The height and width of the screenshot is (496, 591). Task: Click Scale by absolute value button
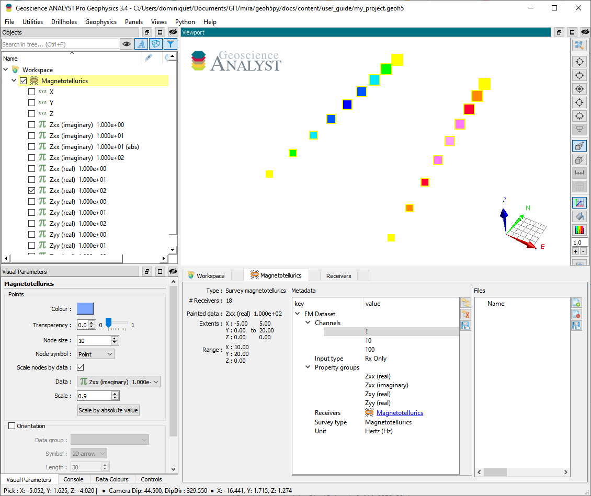[108, 410]
